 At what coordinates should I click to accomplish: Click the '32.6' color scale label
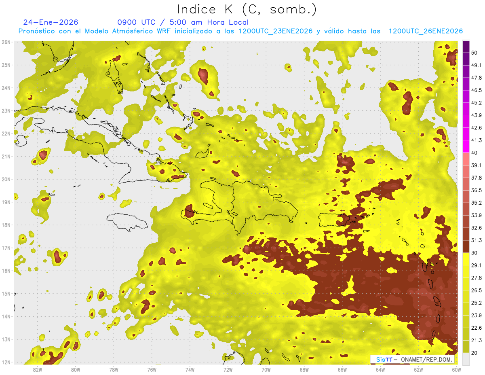tap(477, 228)
